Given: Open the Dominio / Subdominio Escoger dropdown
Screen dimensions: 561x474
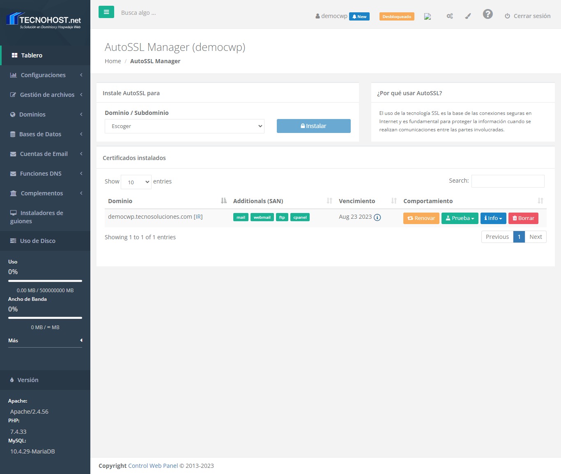Looking at the screenshot, I should (184, 126).
